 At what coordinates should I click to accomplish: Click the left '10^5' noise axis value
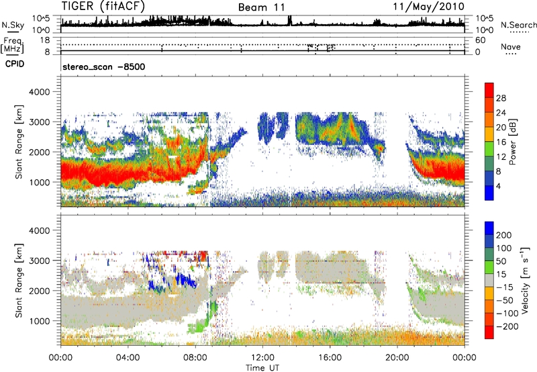click(x=41, y=18)
